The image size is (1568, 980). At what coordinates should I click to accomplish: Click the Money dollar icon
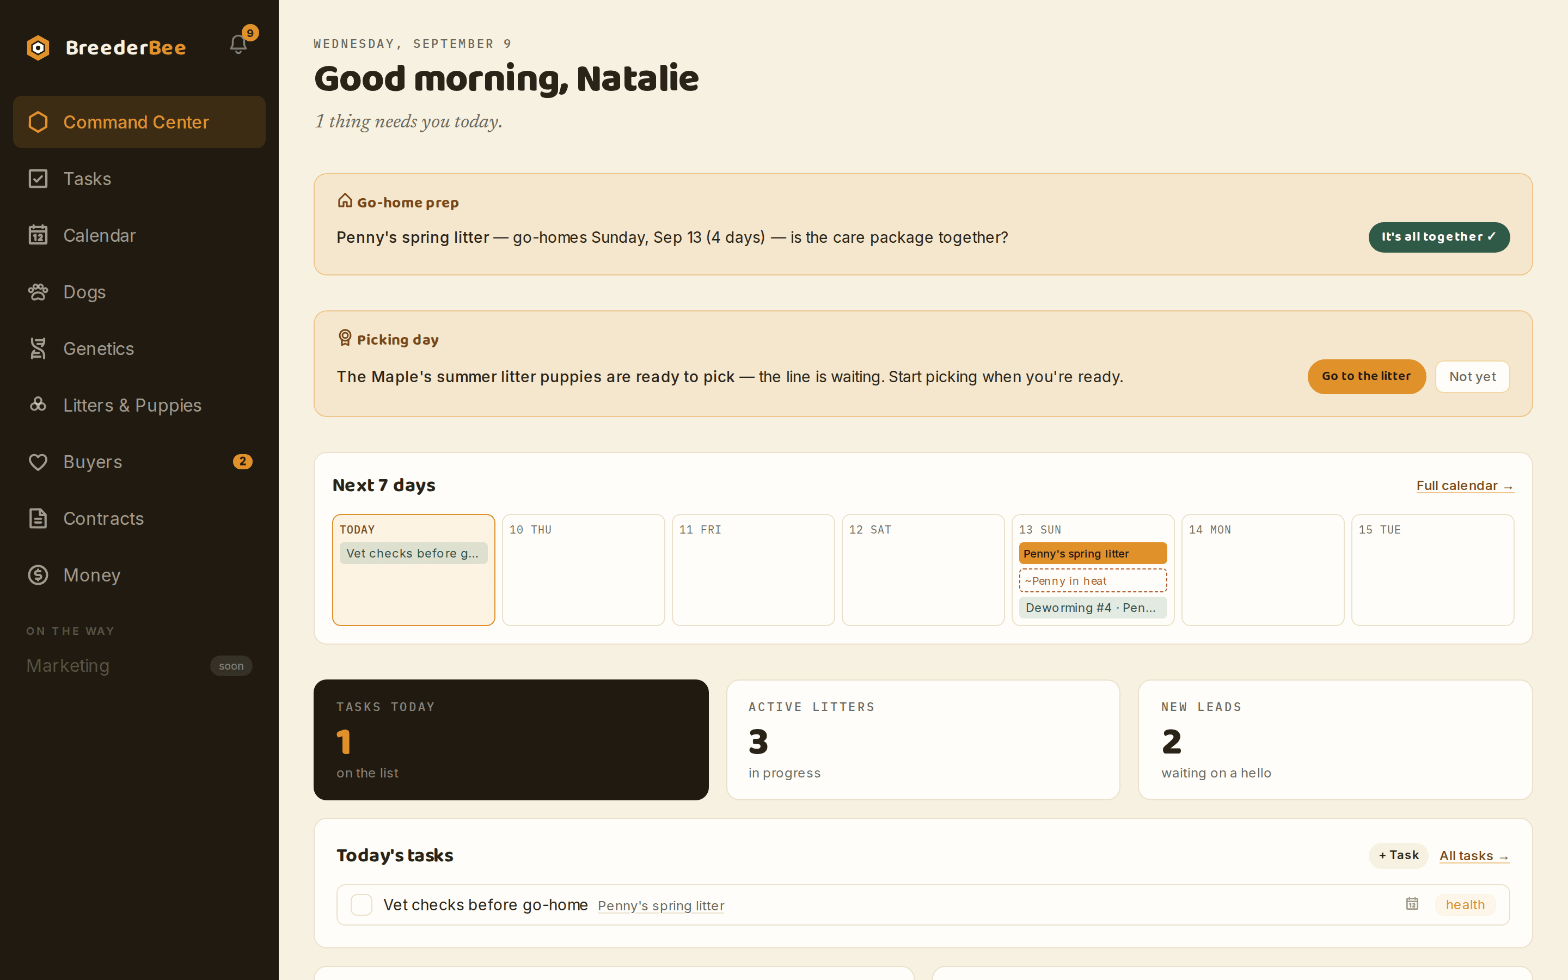click(x=38, y=575)
